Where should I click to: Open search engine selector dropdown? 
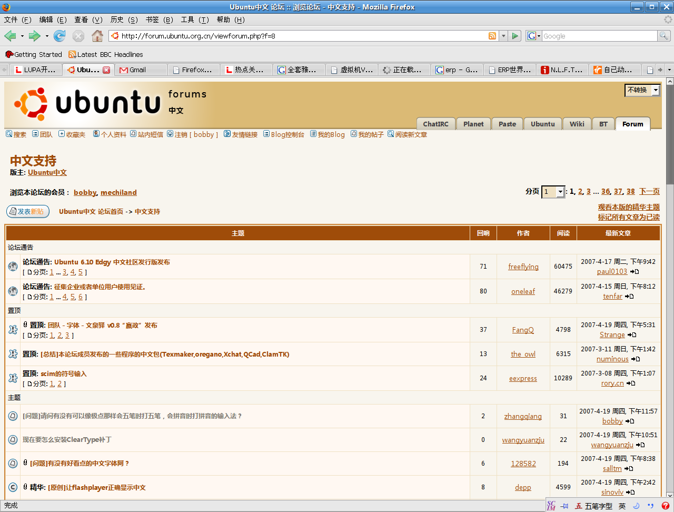(534, 36)
